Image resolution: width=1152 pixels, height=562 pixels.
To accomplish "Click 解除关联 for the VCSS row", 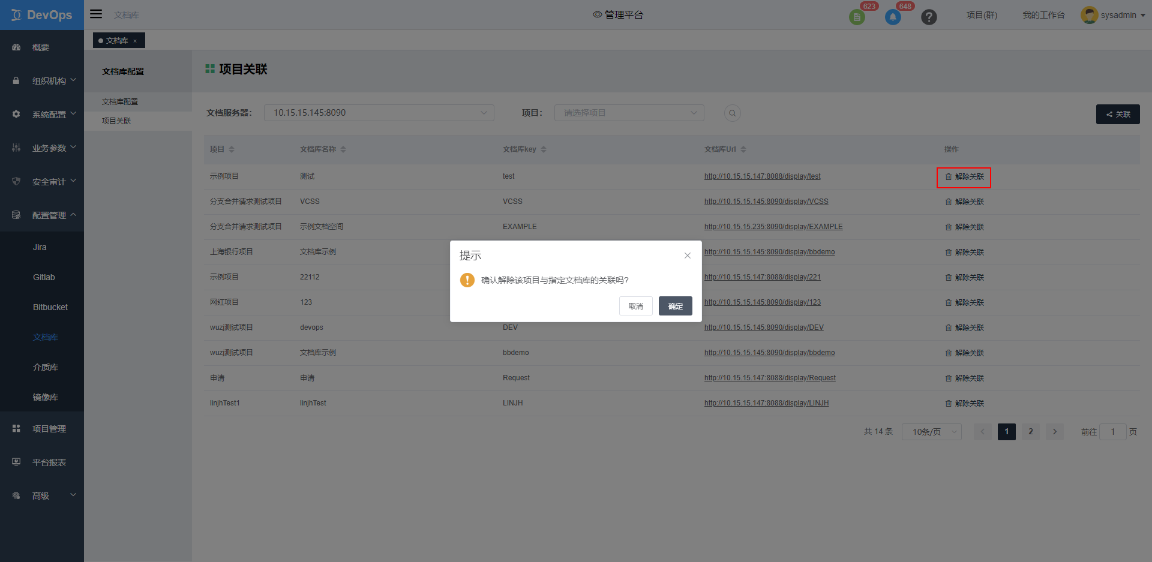I will pyautogui.click(x=965, y=202).
